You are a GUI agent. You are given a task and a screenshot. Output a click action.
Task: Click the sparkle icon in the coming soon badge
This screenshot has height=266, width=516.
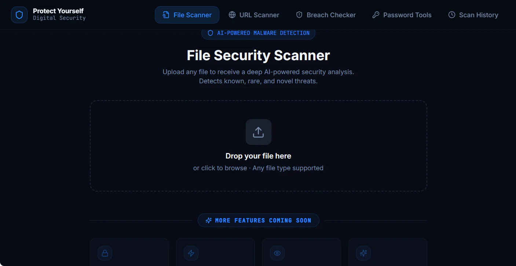(208, 220)
